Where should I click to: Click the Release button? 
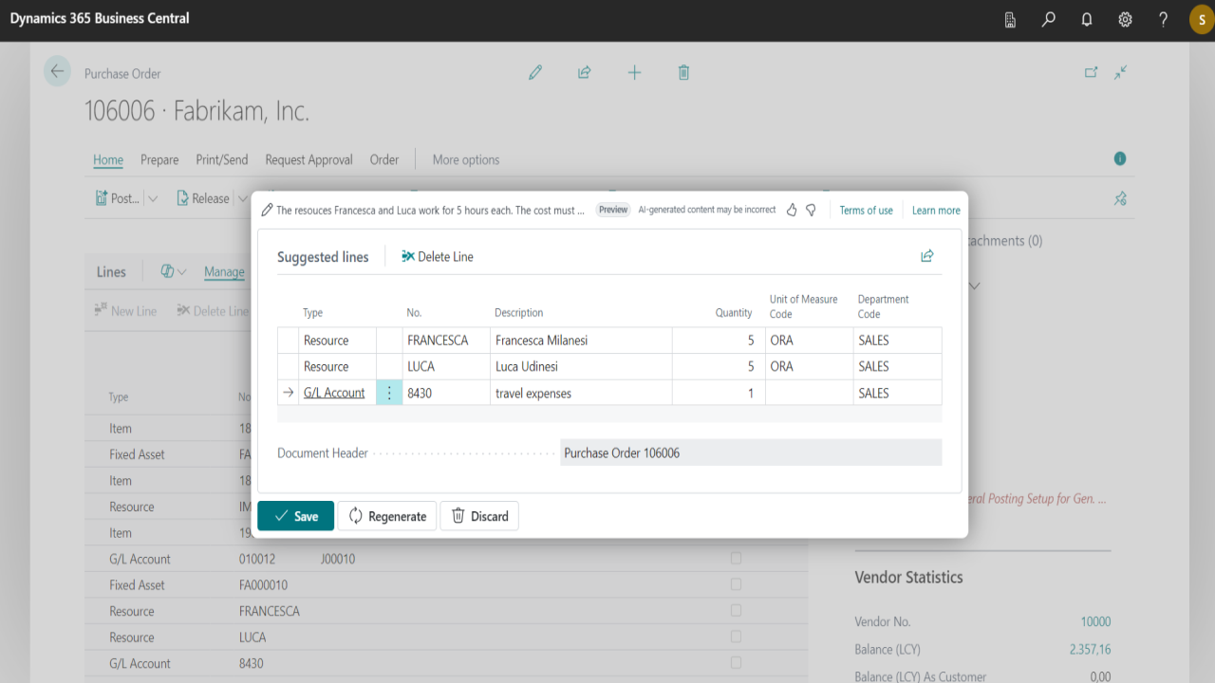point(201,198)
